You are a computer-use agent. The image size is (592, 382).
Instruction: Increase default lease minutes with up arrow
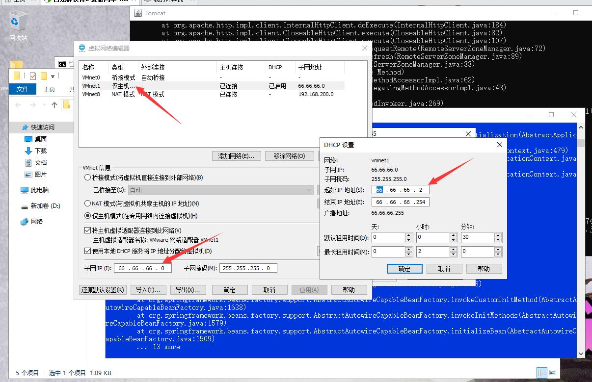498,235
